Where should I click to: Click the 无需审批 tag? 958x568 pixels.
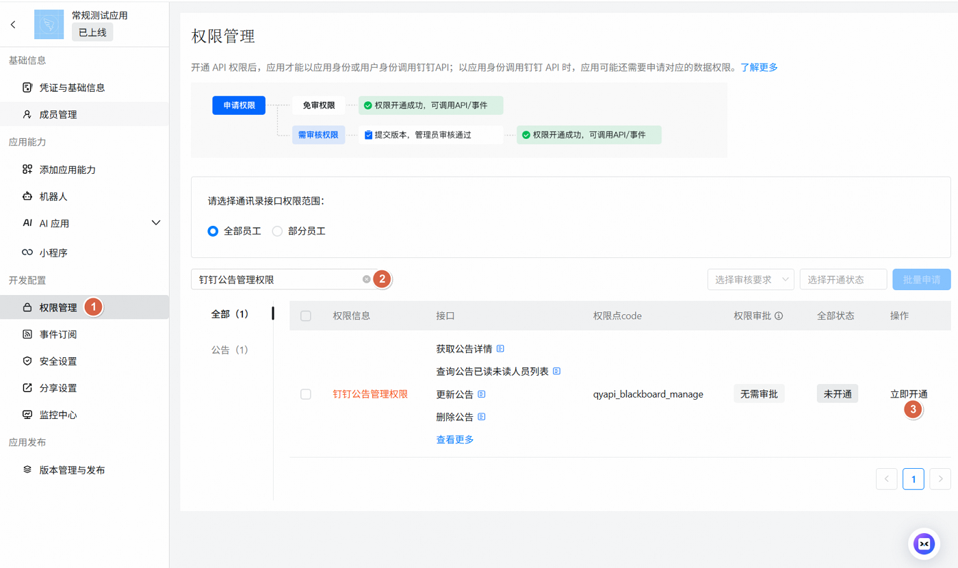click(759, 394)
